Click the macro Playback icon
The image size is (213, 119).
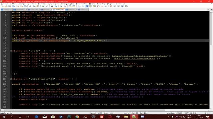pyautogui.click(x=118, y=6)
